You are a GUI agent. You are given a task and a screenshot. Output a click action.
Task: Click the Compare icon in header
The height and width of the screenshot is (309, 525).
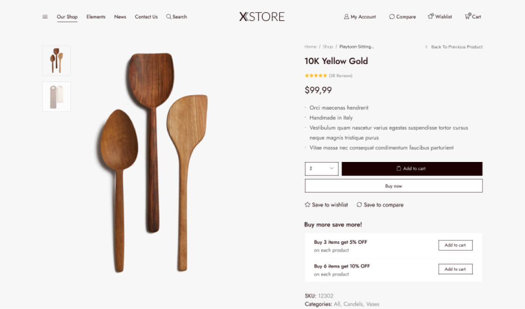coord(392,17)
